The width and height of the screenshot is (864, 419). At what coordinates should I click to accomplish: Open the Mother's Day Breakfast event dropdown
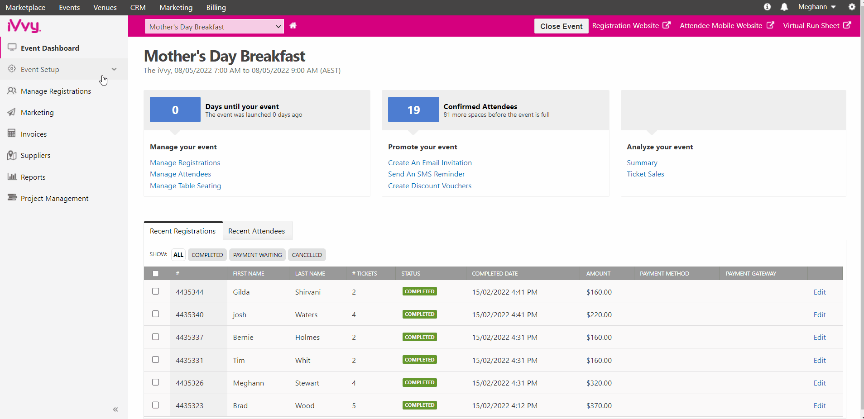click(215, 27)
